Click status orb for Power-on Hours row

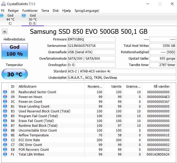click(x=5, y=97)
